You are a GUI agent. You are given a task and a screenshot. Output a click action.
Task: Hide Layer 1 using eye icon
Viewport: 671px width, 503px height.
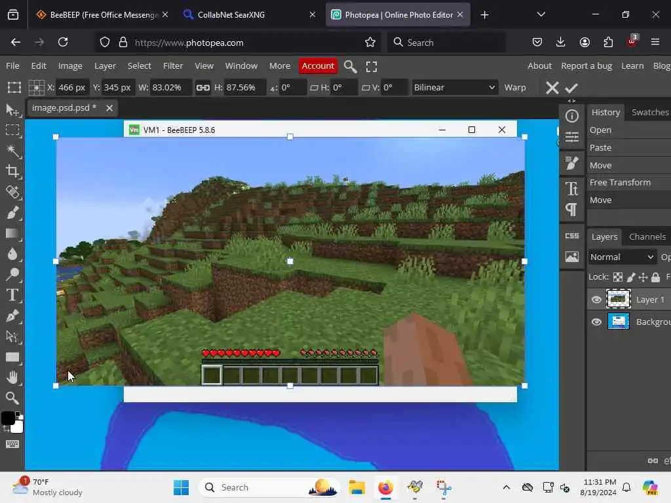pos(596,300)
